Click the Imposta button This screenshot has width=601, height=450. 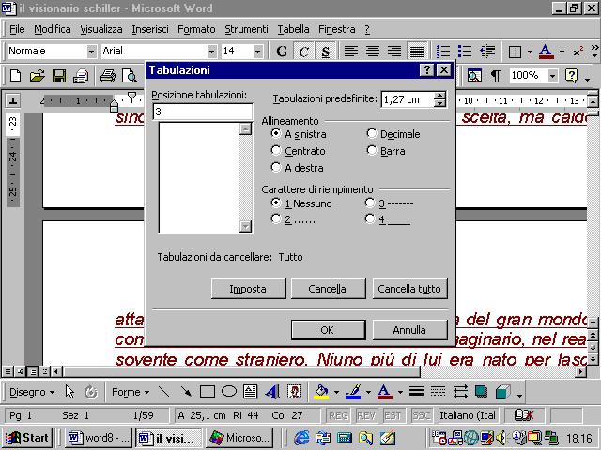[x=248, y=289]
